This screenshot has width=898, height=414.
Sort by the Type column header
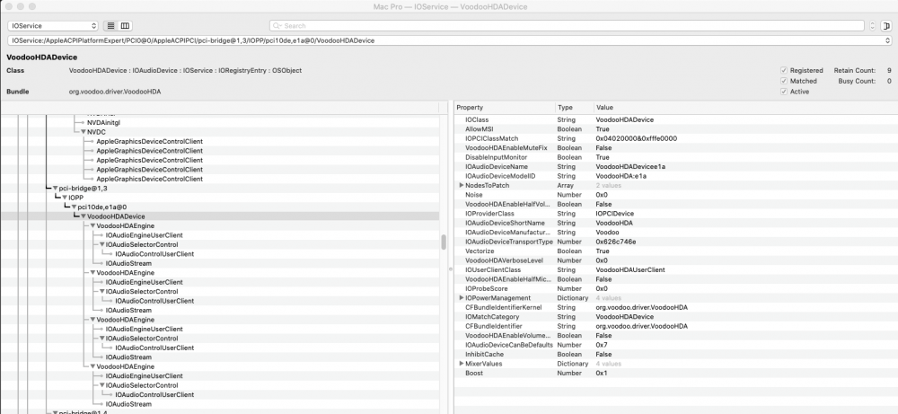[575, 108]
